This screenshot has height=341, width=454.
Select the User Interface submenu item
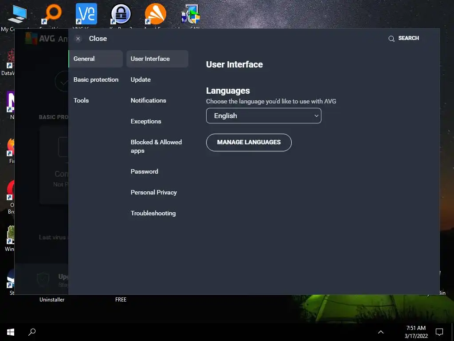click(157, 59)
